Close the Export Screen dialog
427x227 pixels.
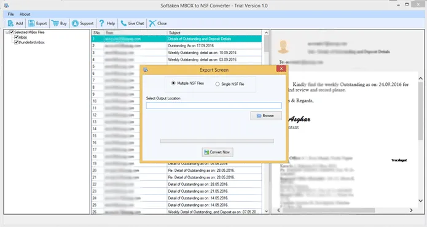[x=281, y=69]
